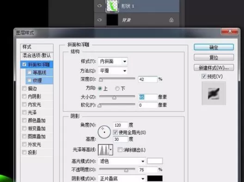Enable the 图案叠加 checkbox
The height and width of the screenshot is (182, 244).
point(24,137)
